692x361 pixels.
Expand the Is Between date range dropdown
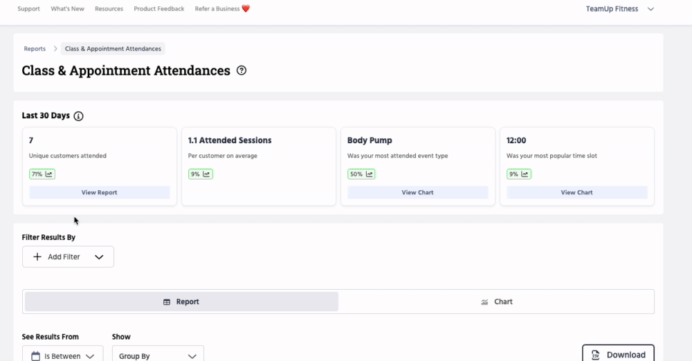(89, 356)
